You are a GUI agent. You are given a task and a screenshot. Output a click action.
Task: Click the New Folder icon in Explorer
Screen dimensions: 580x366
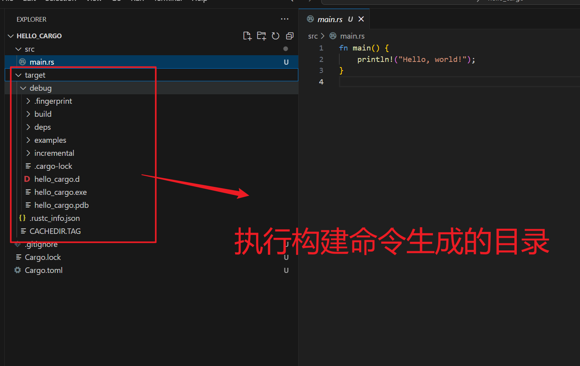261,36
